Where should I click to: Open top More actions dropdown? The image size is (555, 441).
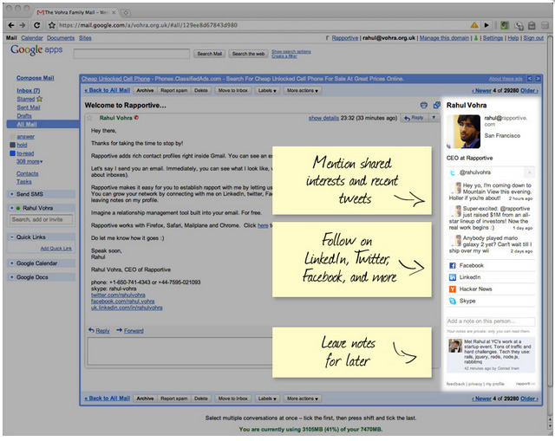(x=303, y=89)
